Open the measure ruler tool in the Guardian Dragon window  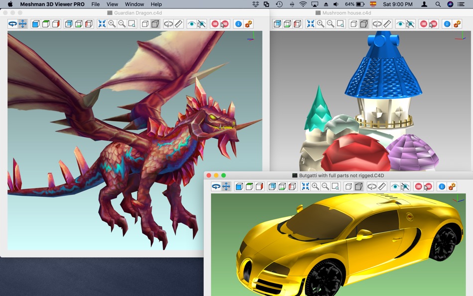coord(179,24)
